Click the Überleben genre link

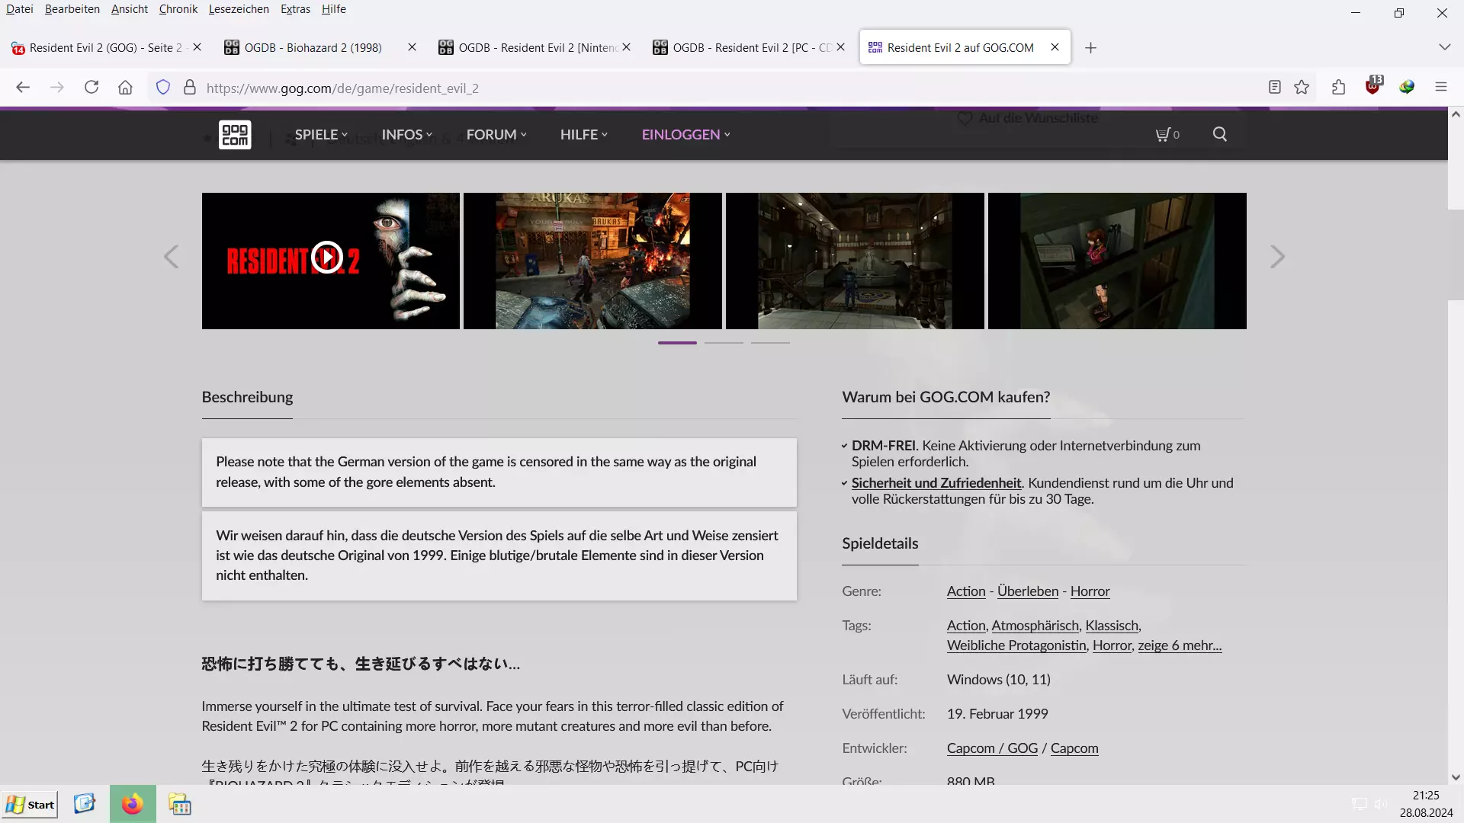point(1028,591)
